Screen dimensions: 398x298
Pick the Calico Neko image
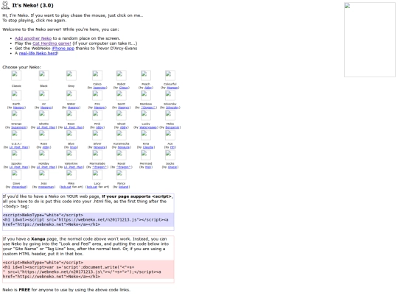click(97, 76)
